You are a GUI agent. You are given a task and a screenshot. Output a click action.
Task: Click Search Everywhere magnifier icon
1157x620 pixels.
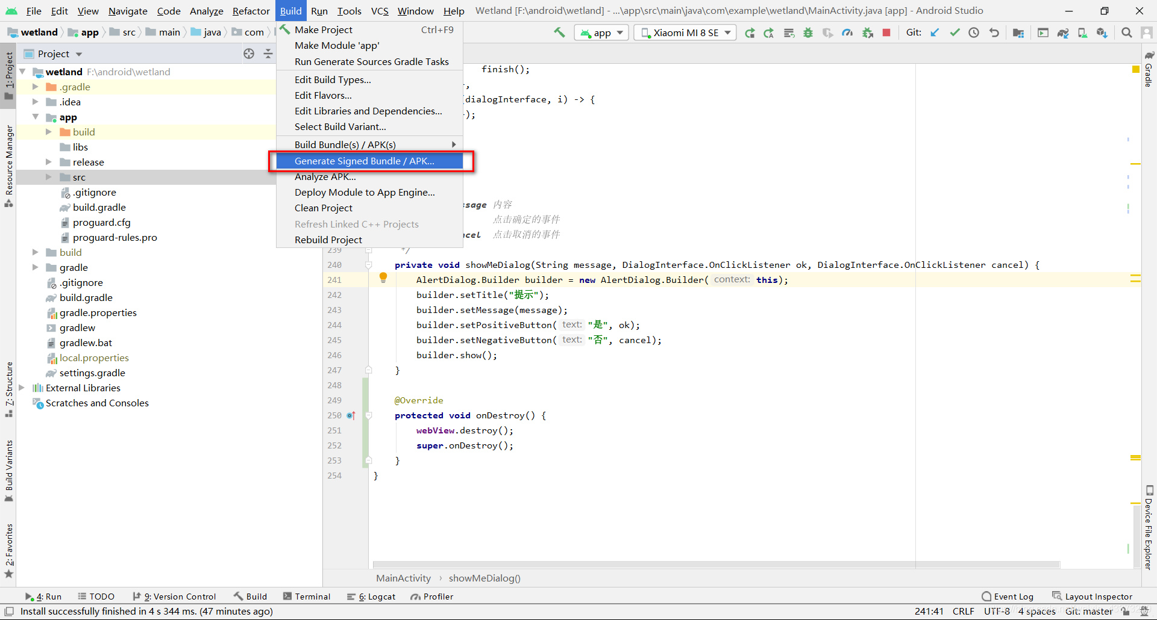[1126, 33]
